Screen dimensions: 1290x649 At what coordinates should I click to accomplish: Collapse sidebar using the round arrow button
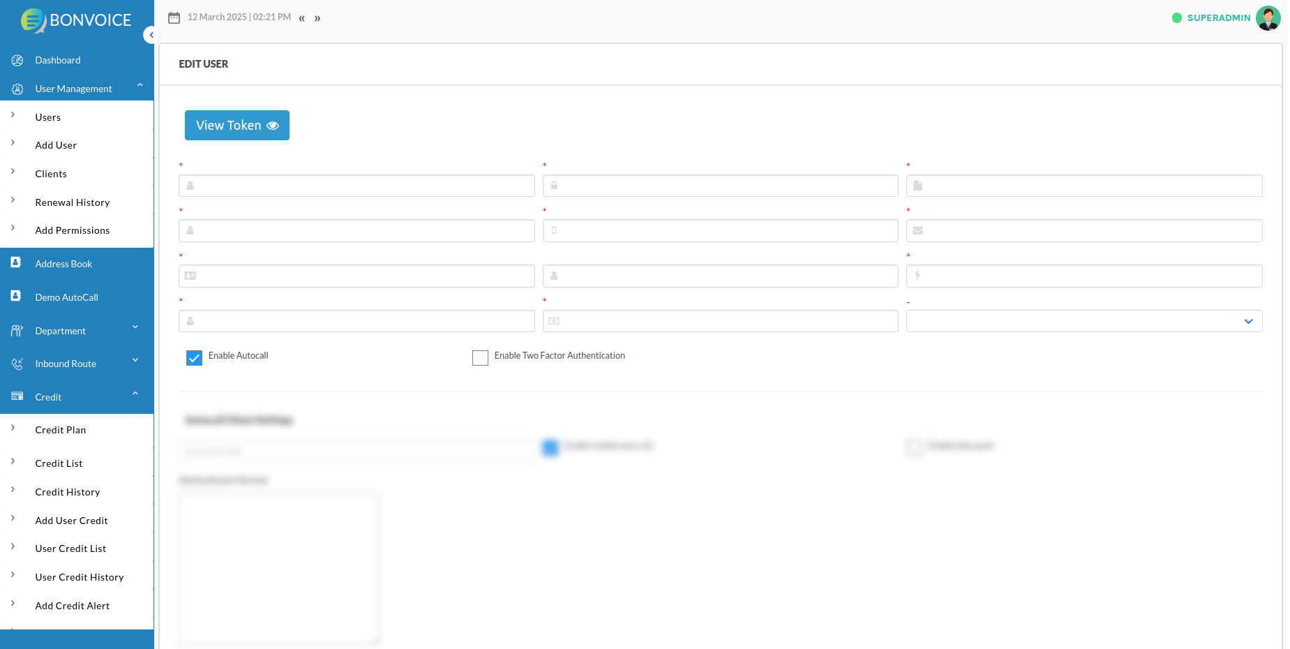(151, 35)
